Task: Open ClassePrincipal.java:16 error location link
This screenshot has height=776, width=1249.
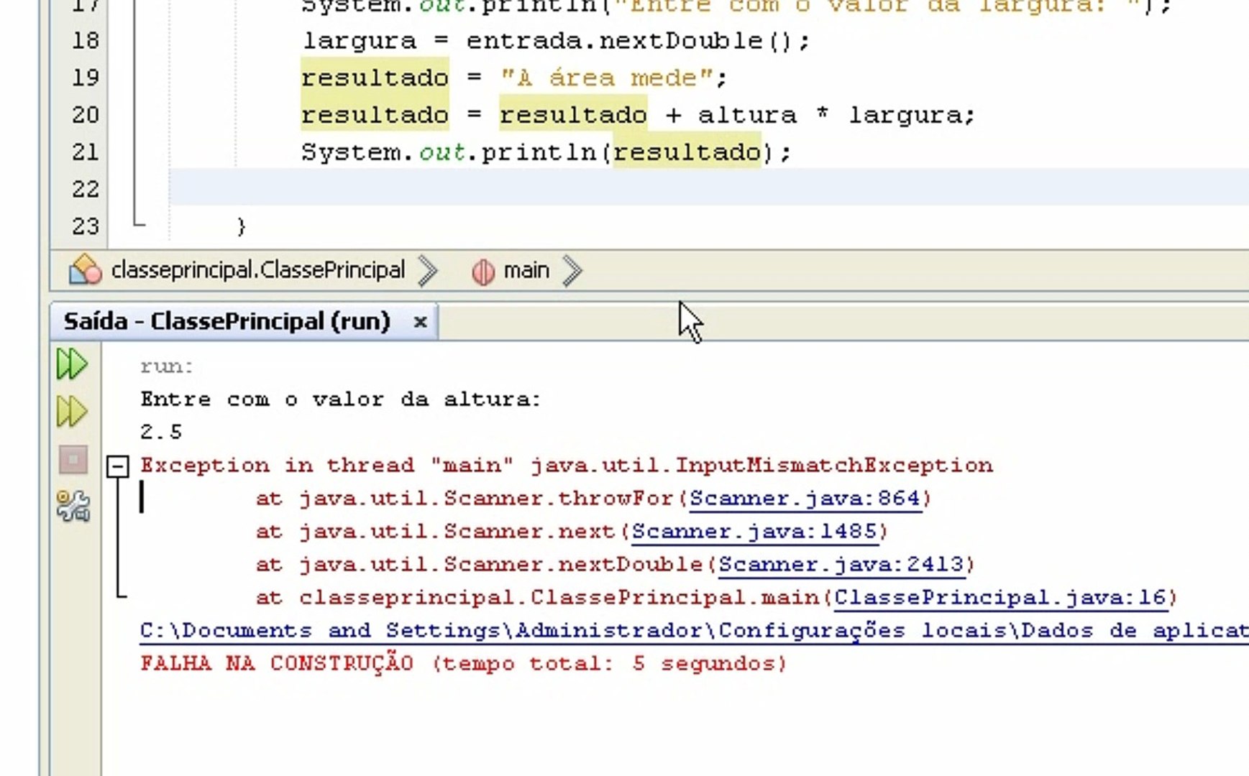Action: pyautogui.click(x=1002, y=597)
